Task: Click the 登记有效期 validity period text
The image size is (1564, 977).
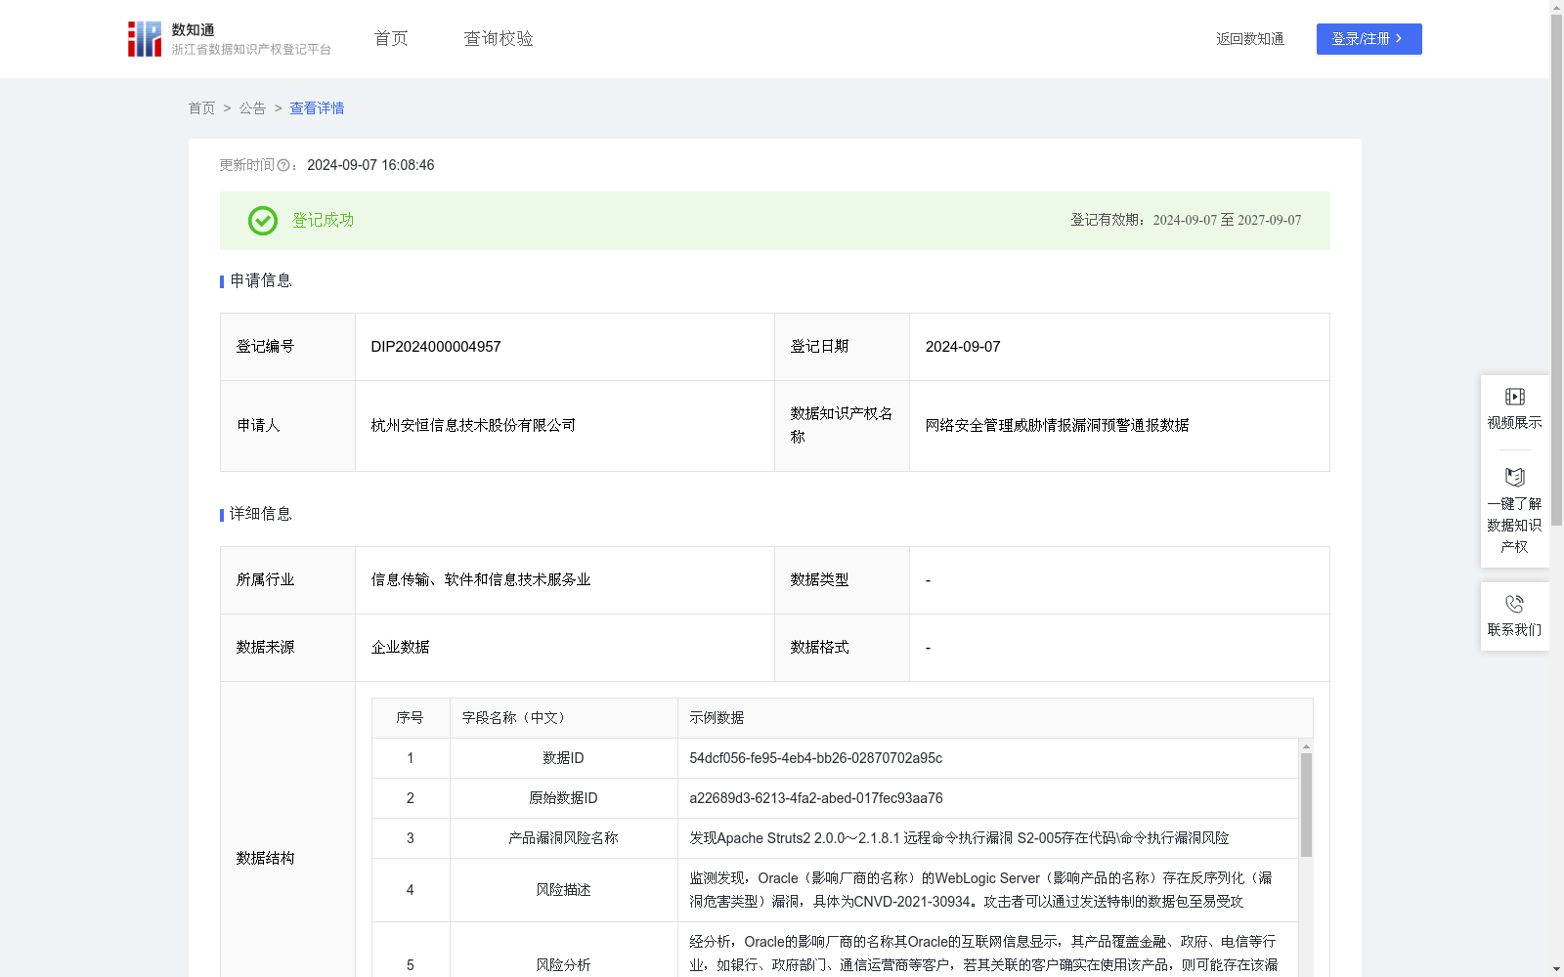Action: click(1186, 221)
